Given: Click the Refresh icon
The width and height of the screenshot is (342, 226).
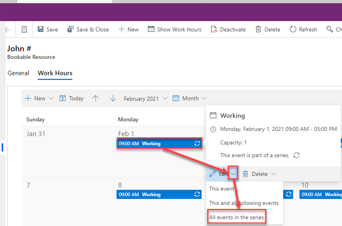Looking at the screenshot, I should pyautogui.click(x=293, y=29).
